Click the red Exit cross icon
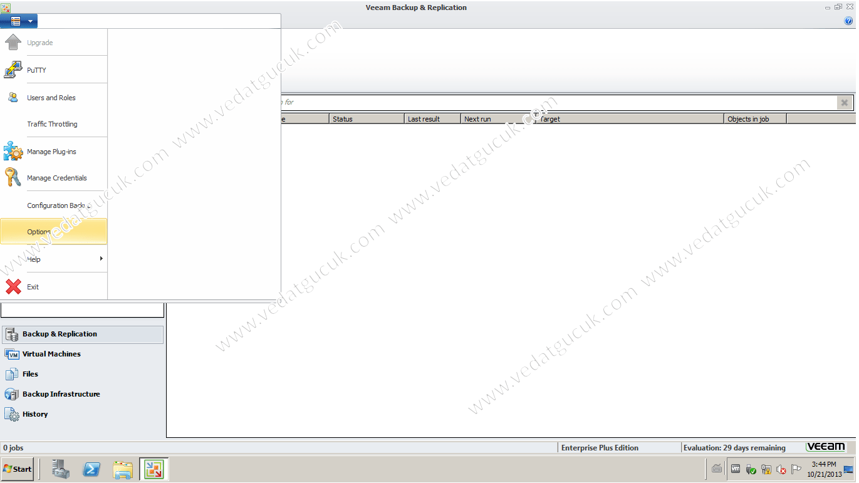The height and width of the screenshot is (483, 859). tap(13, 286)
